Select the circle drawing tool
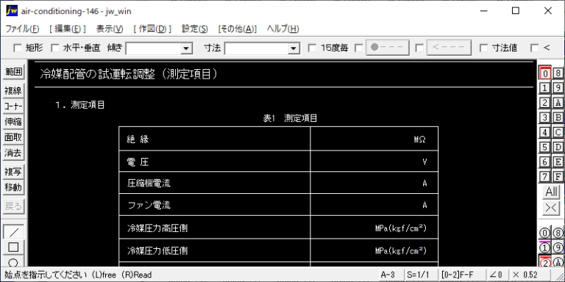 click(x=13, y=262)
